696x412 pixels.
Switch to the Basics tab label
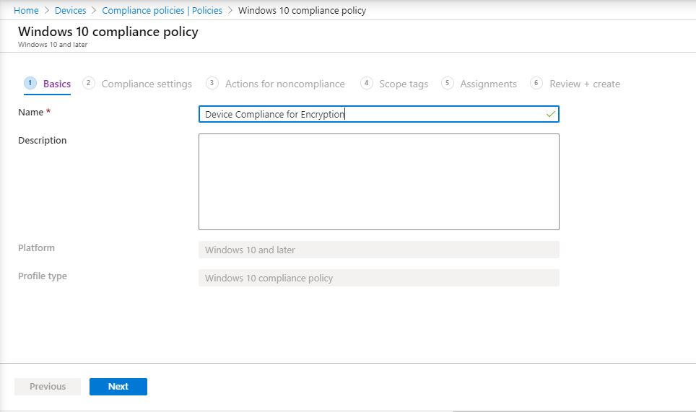pos(57,84)
